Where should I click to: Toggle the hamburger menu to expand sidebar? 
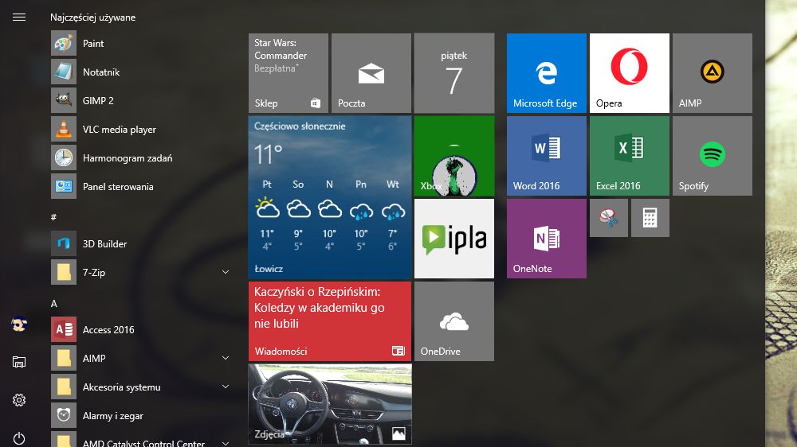(19, 17)
